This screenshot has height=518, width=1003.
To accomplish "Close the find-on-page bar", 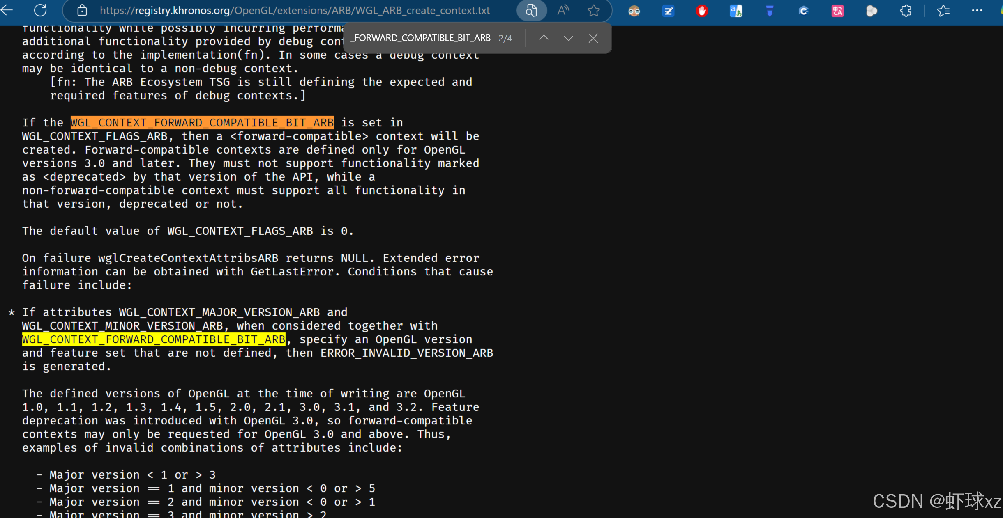I will tap(593, 38).
